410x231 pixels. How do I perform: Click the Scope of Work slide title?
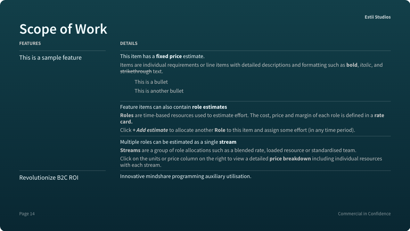click(63, 29)
